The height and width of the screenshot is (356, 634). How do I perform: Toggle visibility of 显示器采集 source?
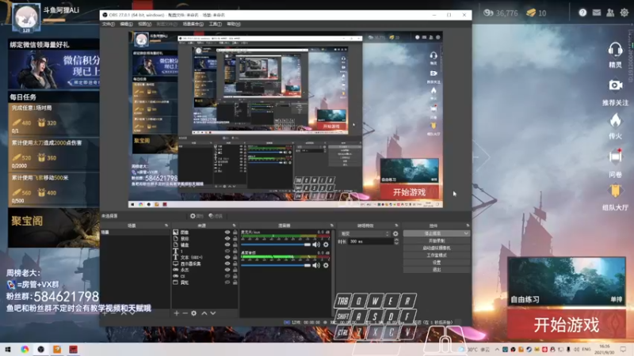pyautogui.click(x=227, y=263)
